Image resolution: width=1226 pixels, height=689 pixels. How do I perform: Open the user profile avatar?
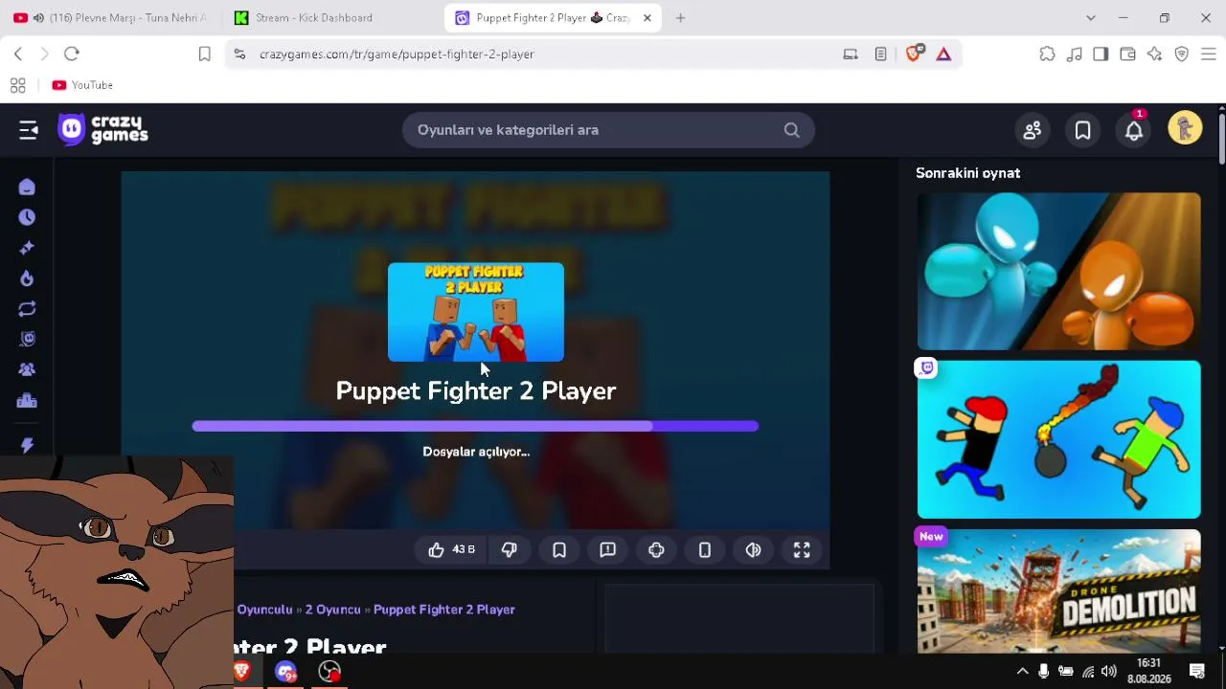coord(1185,129)
